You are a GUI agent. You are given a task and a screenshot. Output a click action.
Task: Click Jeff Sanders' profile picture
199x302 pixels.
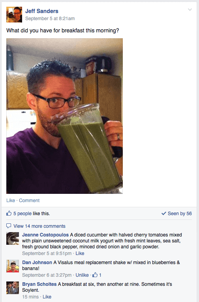14,15
